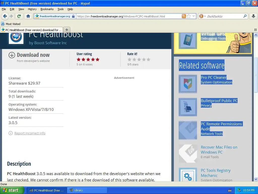This screenshot has height=194, width=258.
Task: Click the Pro PC Cleaner shield thumbnail
Action: 188,84
